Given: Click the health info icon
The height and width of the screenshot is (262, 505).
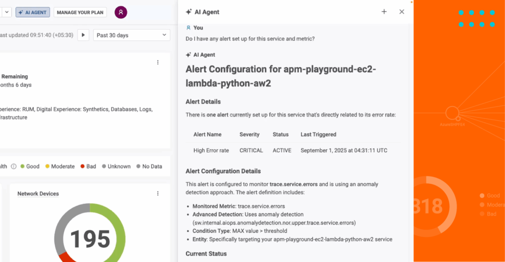Looking at the screenshot, I should point(14,166).
